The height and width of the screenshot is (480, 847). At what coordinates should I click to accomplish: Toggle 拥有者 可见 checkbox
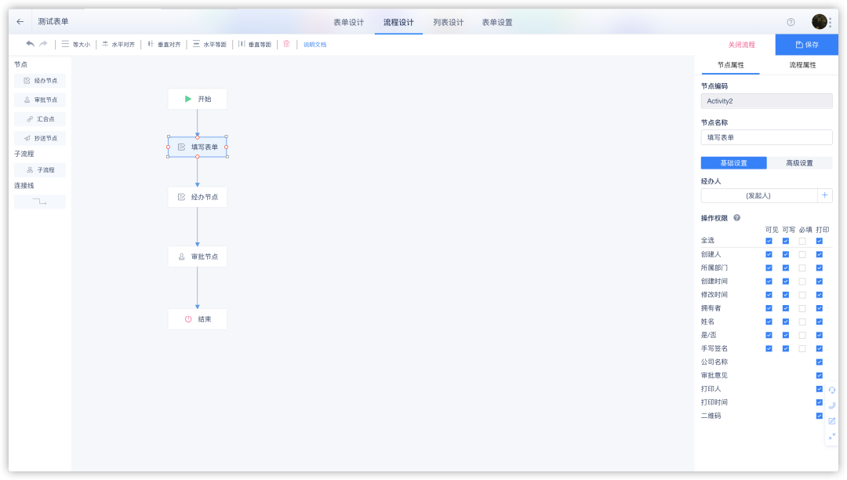pyautogui.click(x=769, y=308)
